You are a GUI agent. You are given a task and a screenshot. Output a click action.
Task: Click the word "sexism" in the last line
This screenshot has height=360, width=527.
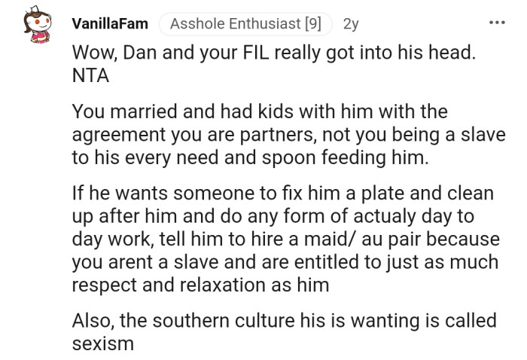tap(103, 343)
